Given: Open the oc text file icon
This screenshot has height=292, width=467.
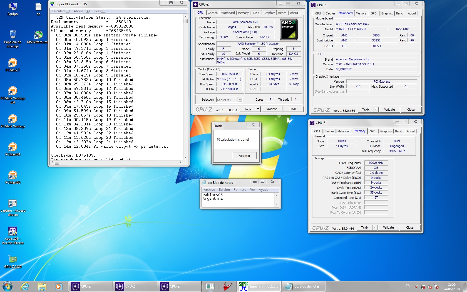Looking at the screenshot, I should (x=38, y=9).
